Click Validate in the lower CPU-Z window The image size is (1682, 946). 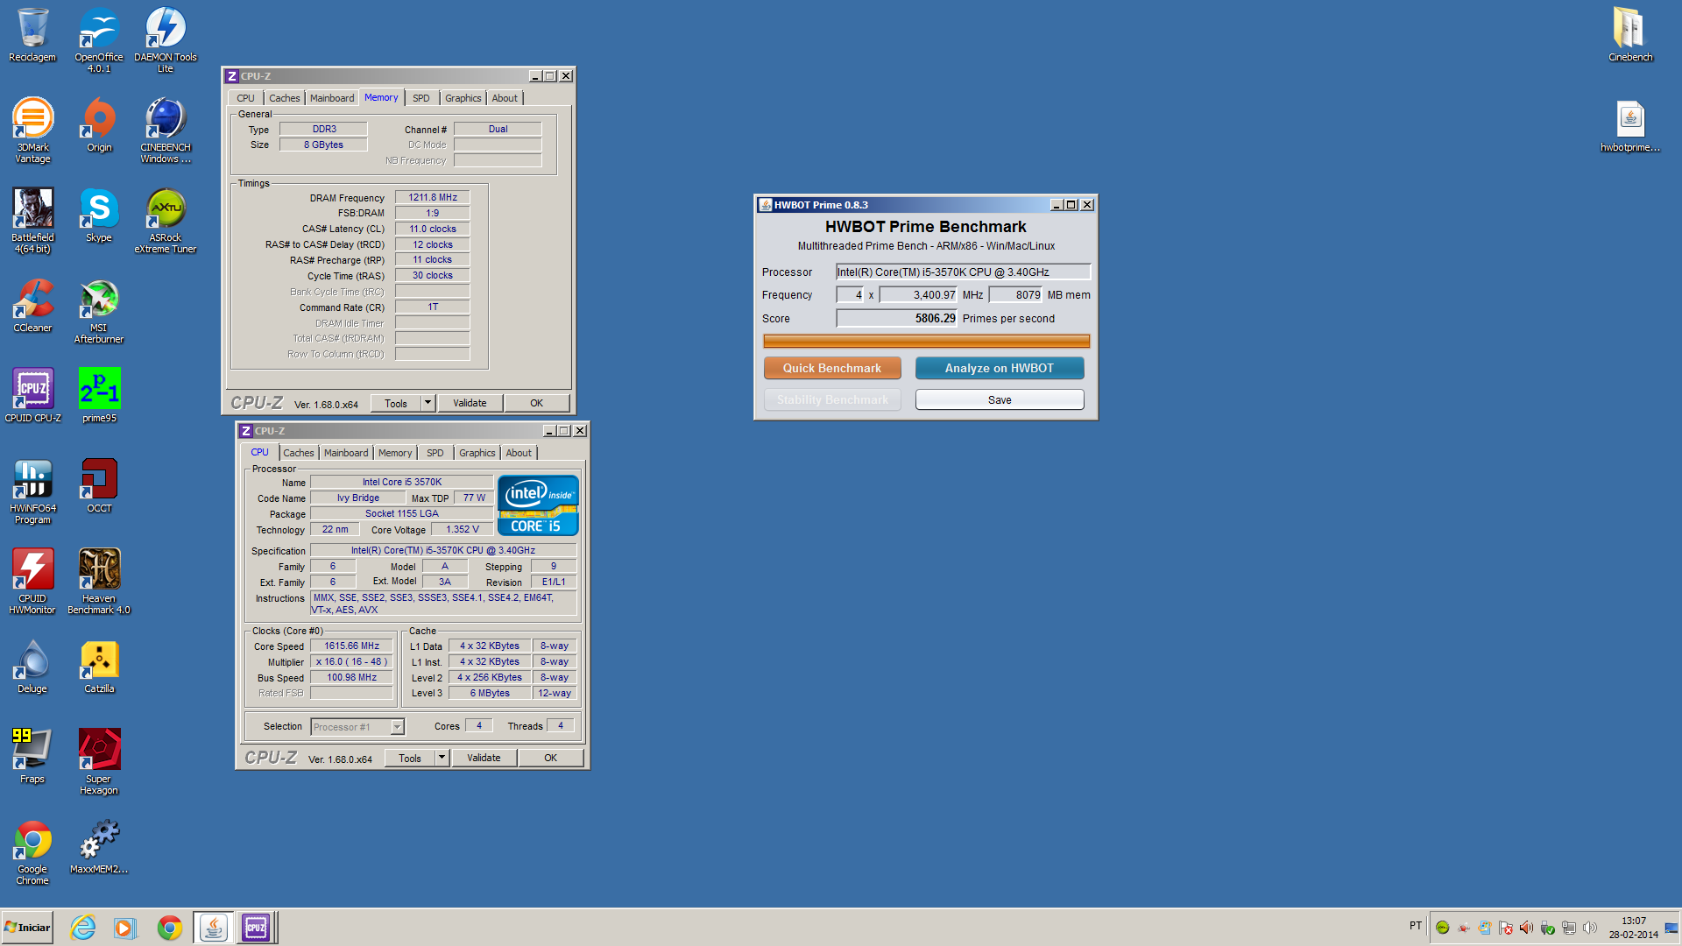click(x=484, y=758)
